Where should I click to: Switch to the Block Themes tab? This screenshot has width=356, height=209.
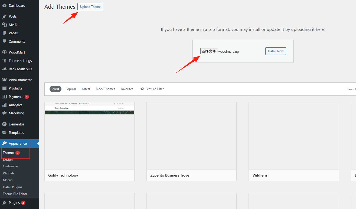tap(105, 89)
